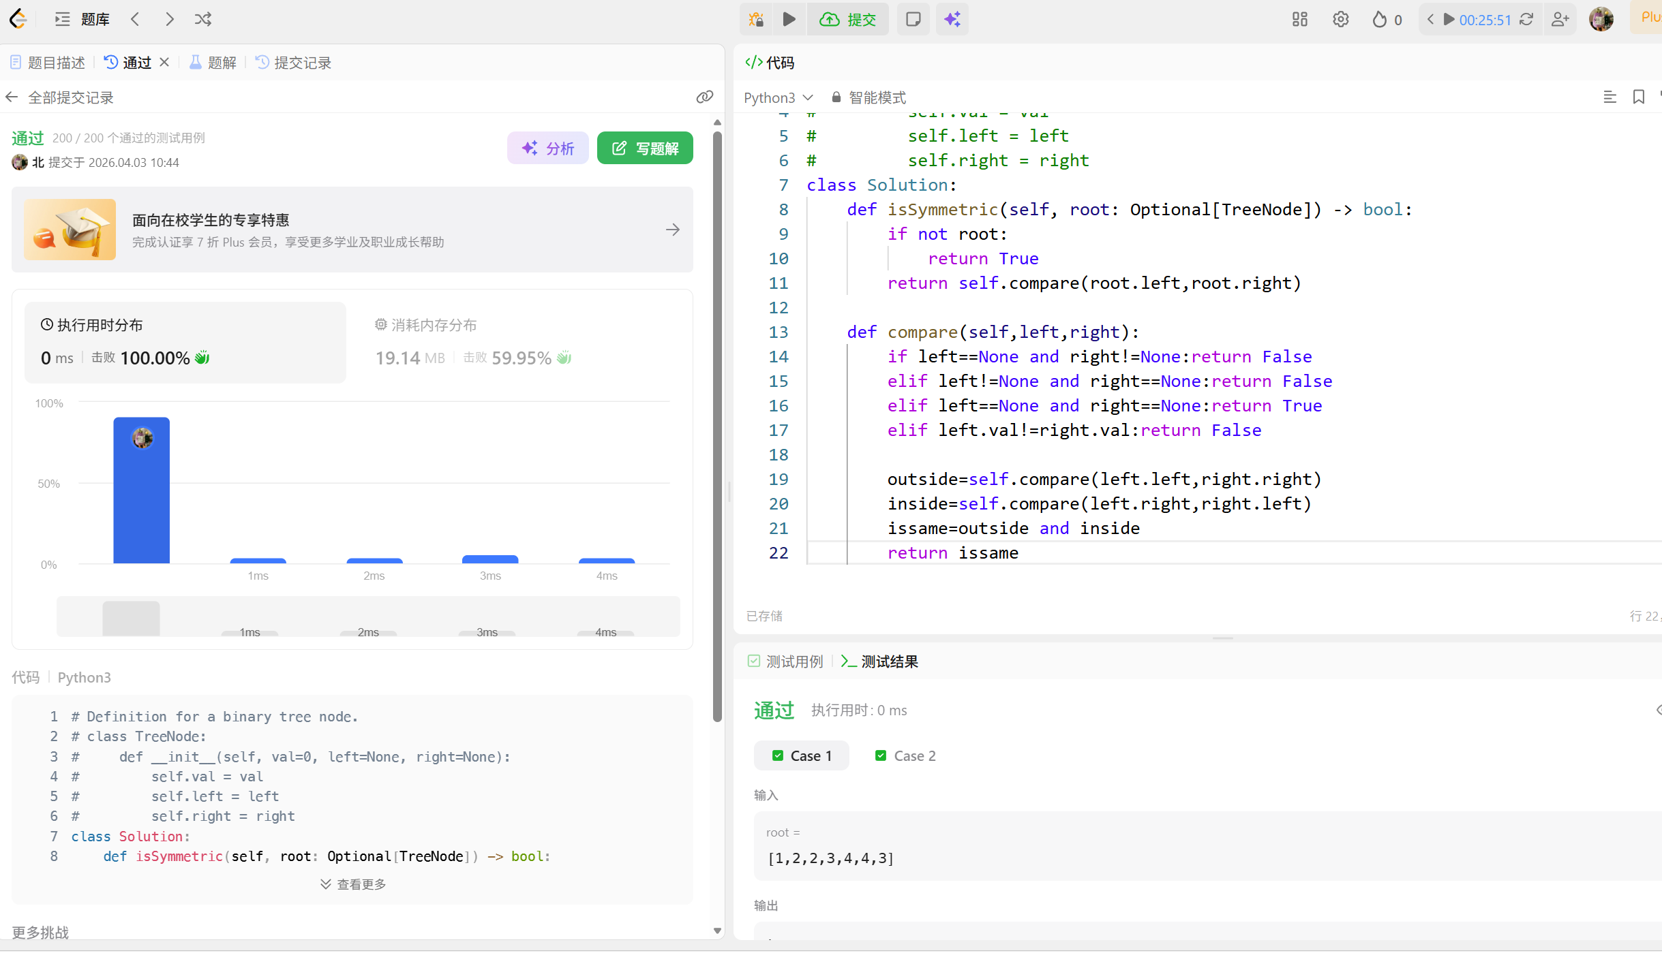
Task: Select Case 1 test case
Action: point(802,755)
